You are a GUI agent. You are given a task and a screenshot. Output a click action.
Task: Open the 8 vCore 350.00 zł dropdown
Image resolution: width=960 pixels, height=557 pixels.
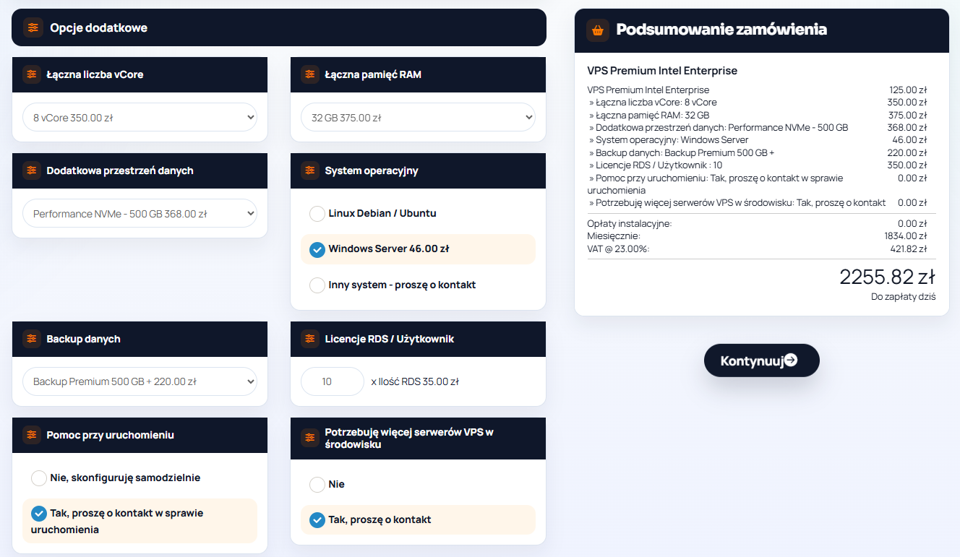tap(140, 117)
